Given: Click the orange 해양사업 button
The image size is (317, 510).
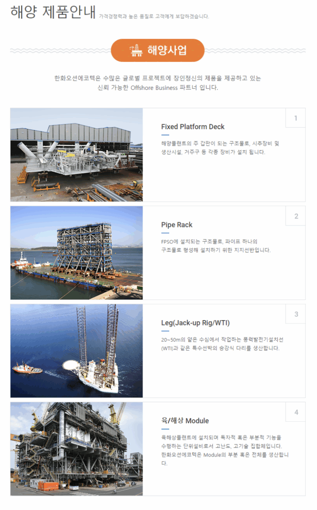Looking at the screenshot, I should point(158,50).
